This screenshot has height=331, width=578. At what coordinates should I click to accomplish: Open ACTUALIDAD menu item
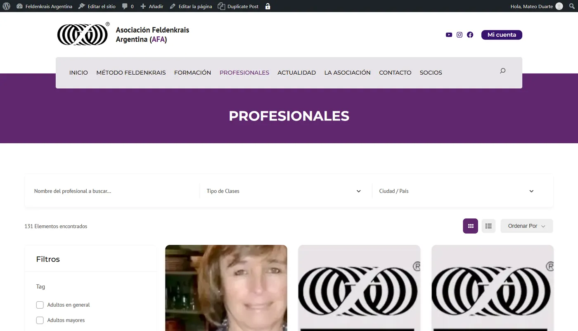(296, 73)
